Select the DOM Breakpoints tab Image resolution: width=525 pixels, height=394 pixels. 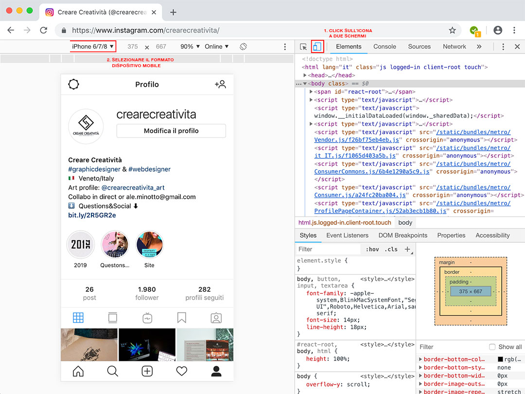[x=403, y=235]
